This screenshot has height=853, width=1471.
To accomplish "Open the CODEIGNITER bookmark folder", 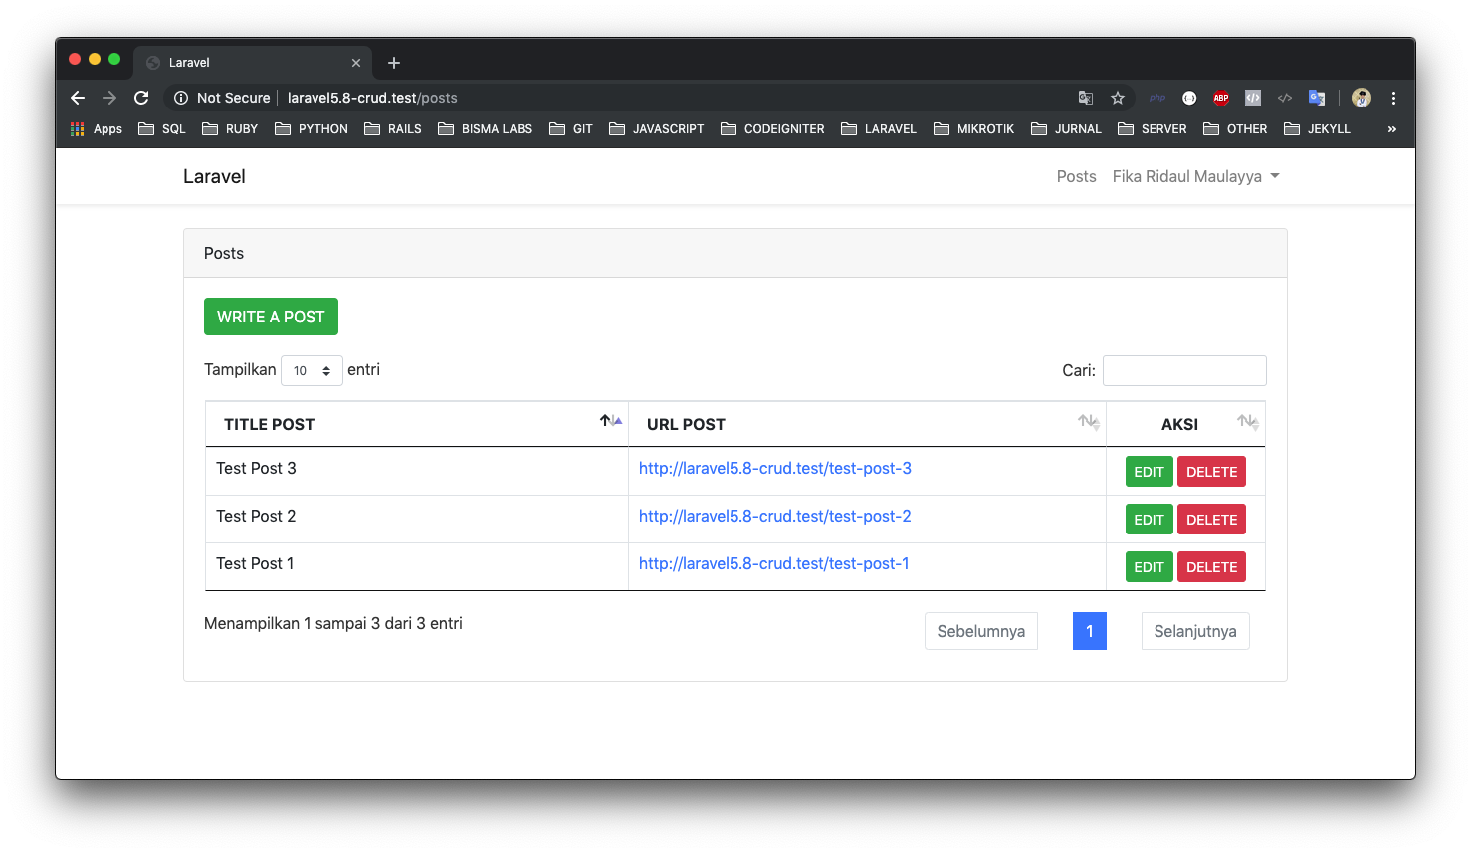I will coord(772,129).
